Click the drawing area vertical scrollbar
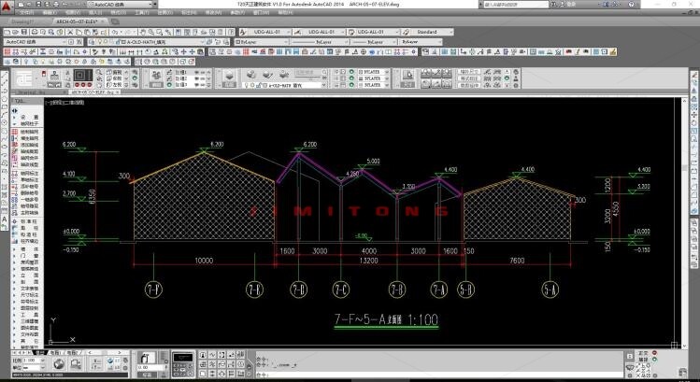This screenshot has height=382, width=700. [684, 221]
